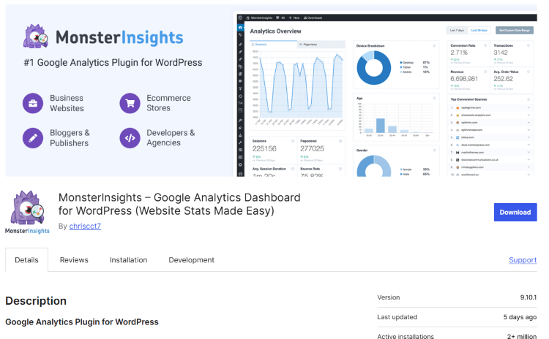Click the 225156 sessions value
The image size is (549, 339).
click(264, 149)
